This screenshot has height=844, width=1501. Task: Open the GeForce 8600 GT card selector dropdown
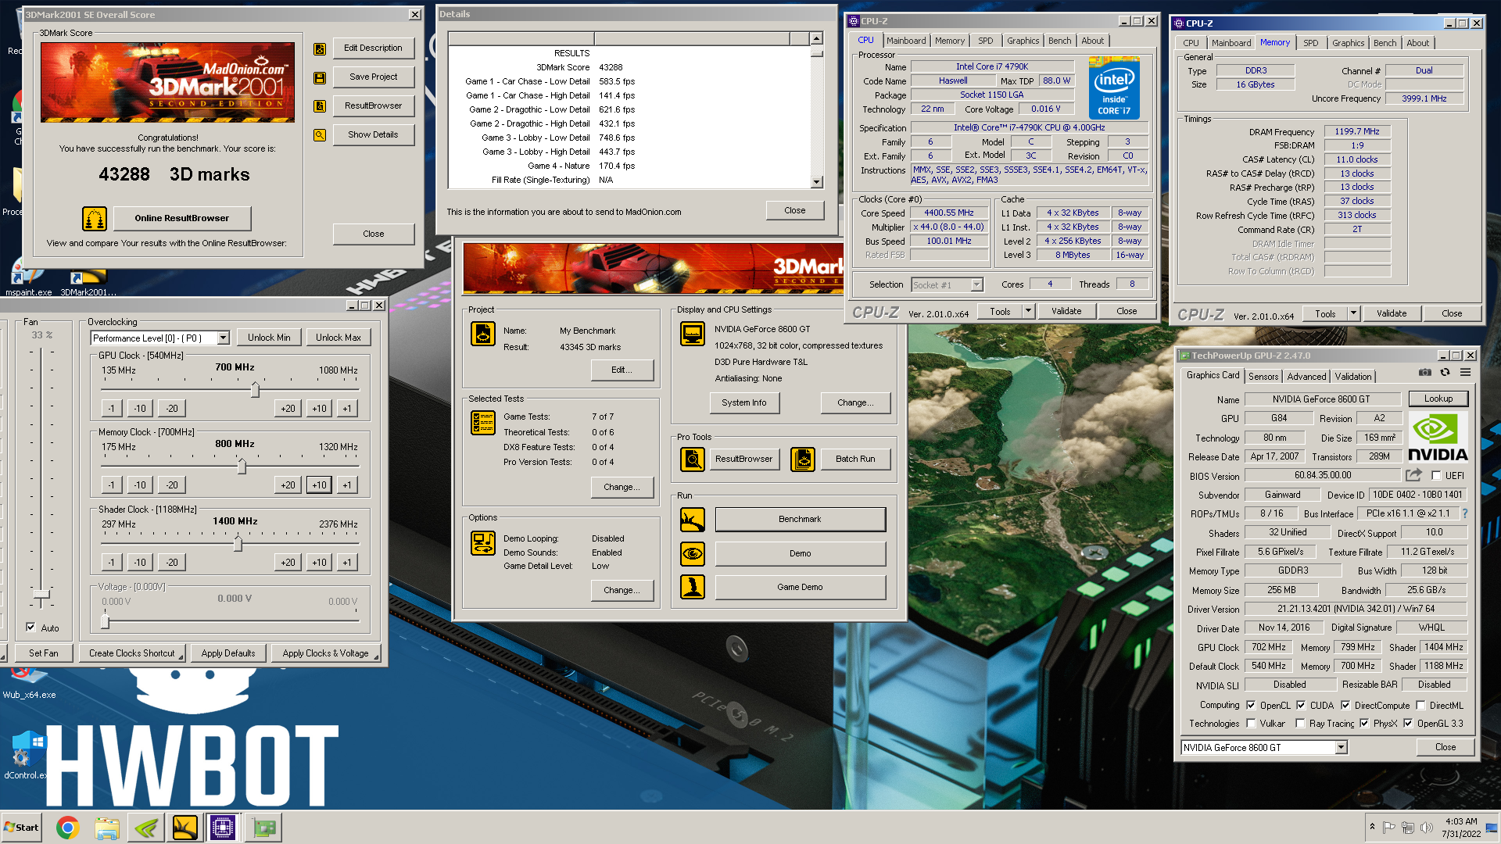1341,748
